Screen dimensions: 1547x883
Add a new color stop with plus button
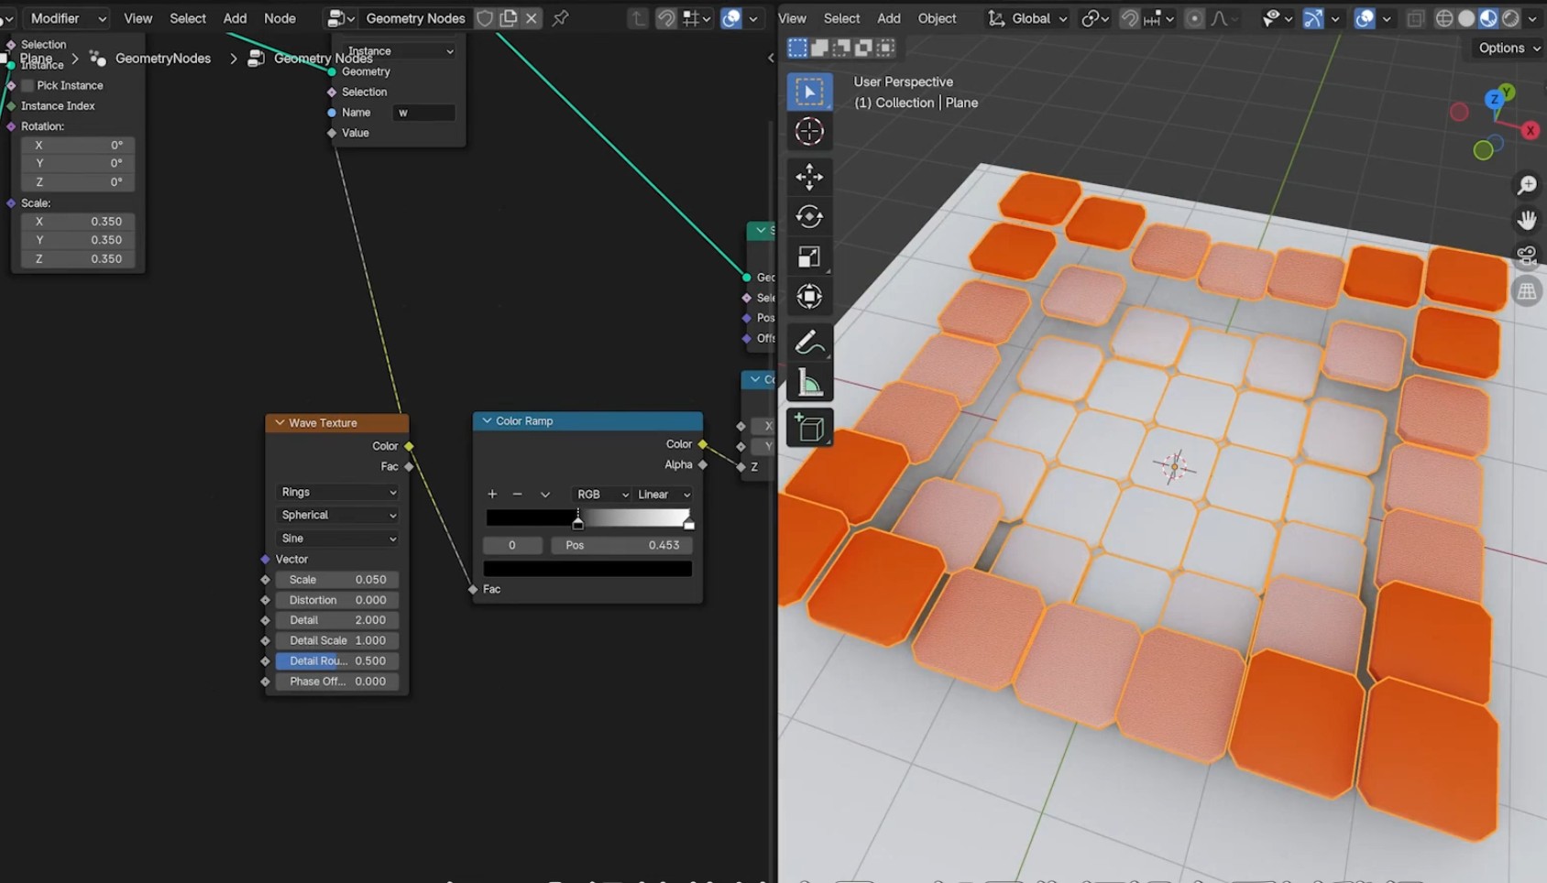point(492,495)
